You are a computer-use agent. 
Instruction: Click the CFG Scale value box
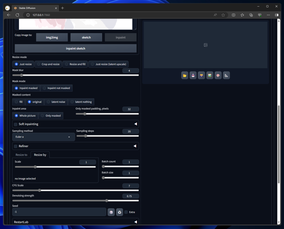pyautogui.click(x=131, y=186)
